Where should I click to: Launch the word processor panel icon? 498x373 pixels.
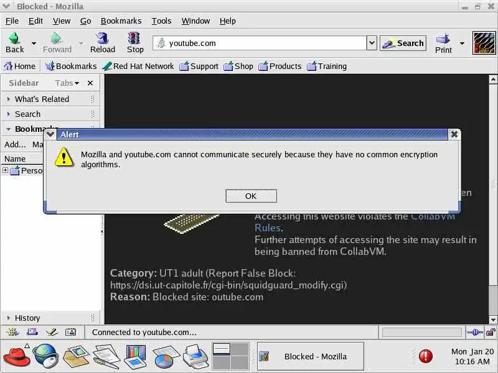pos(106,356)
